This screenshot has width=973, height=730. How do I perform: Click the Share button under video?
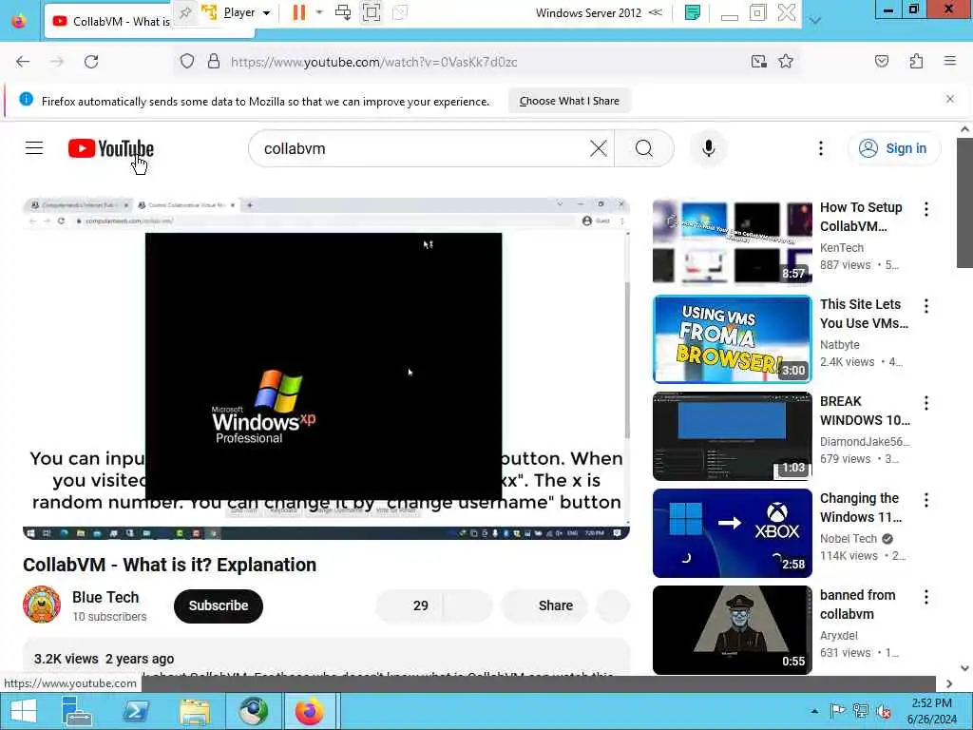pyautogui.click(x=544, y=605)
